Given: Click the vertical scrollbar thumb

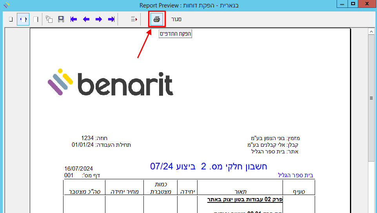Looking at the screenshot, I should (x=371, y=98).
